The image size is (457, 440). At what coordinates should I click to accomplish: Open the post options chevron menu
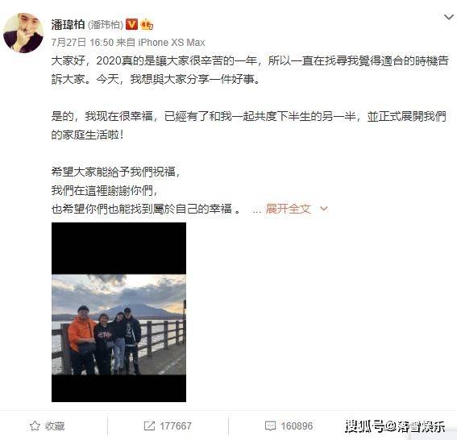coord(449,17)
